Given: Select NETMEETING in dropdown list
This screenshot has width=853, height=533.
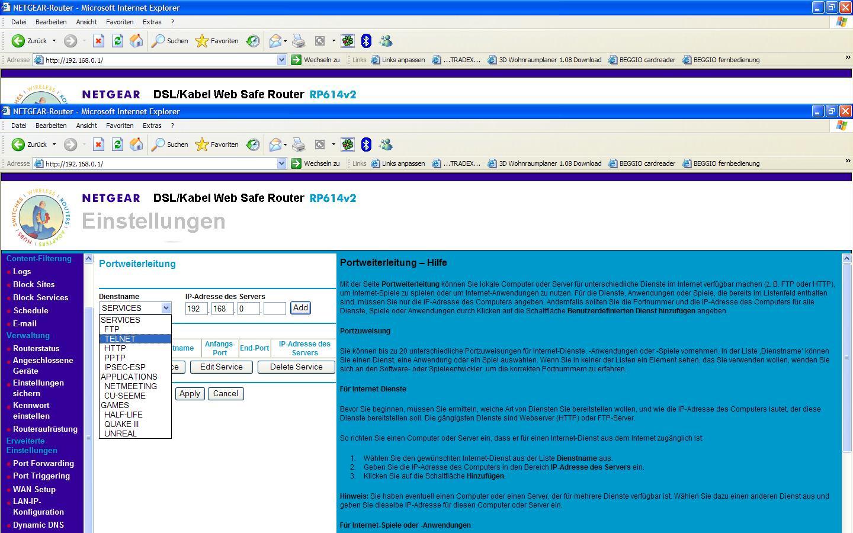Looking at the screenshot, I should 135,386.
